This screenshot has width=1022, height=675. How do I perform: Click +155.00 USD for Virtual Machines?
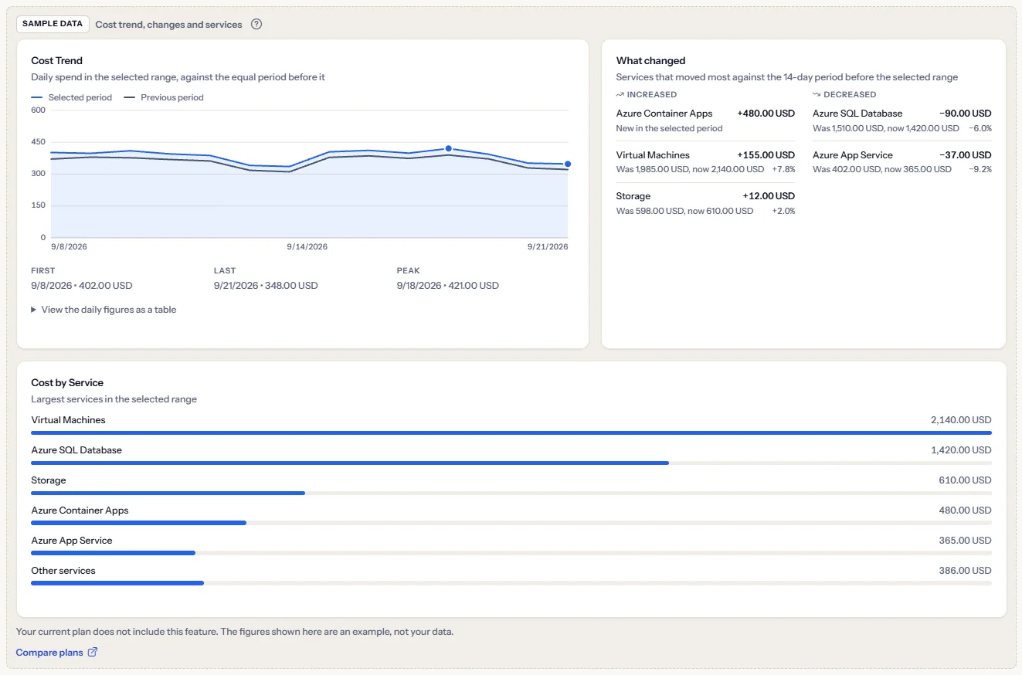point(766,155)
